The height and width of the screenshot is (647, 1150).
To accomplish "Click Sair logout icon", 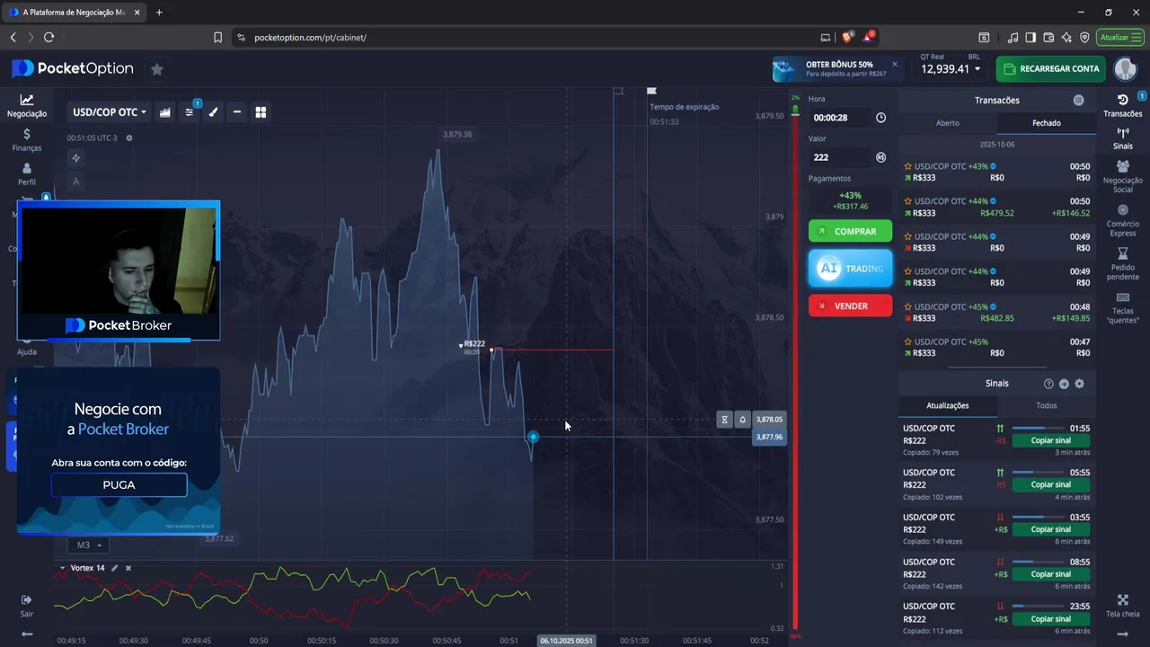I will pos(27,605).
